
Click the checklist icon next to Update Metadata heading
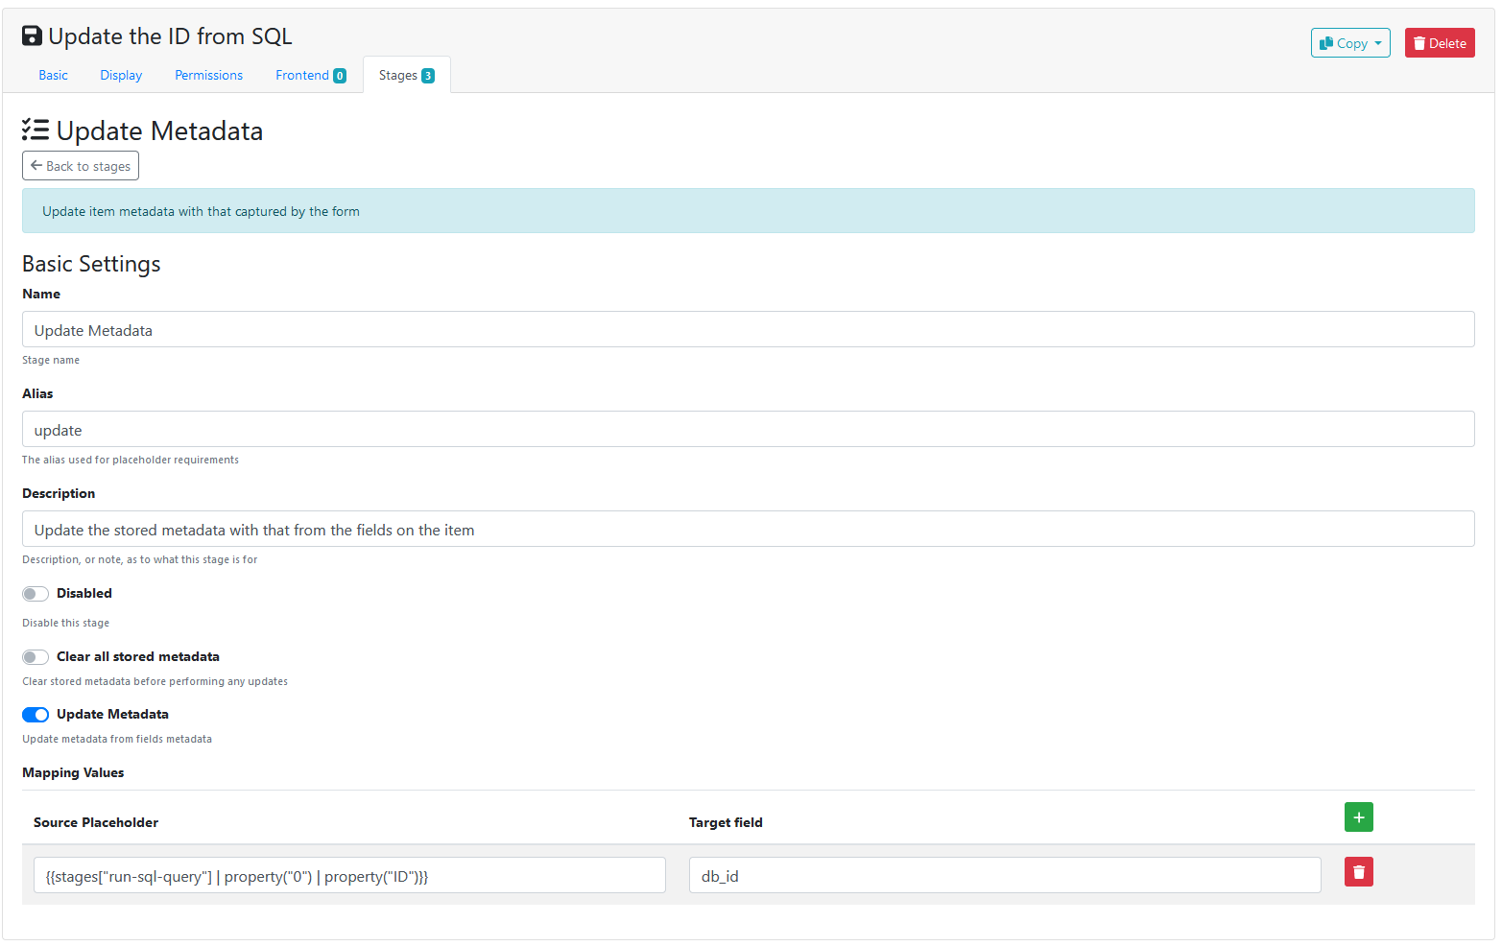tap(36, 130)
